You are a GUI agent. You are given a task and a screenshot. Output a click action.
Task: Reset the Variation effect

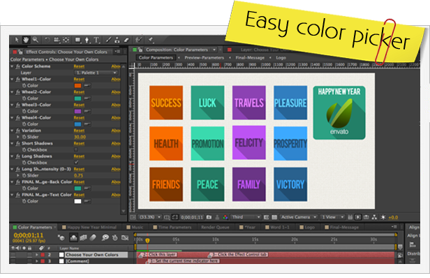tap(79, 131)
